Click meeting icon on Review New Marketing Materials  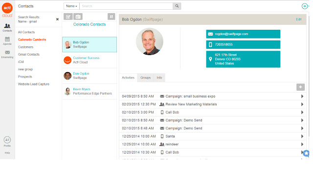pos(162,104)
